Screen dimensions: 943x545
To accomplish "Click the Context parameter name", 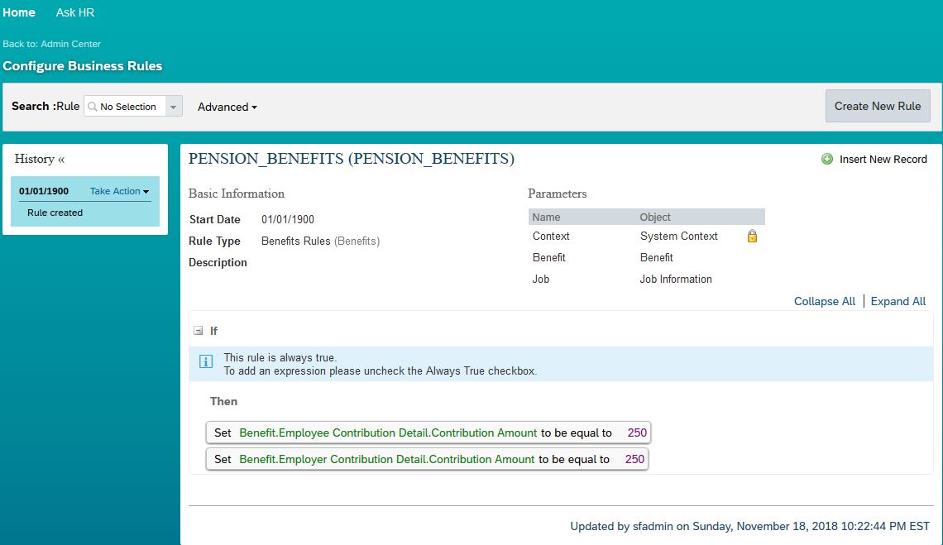I will (x=551, y=237).
